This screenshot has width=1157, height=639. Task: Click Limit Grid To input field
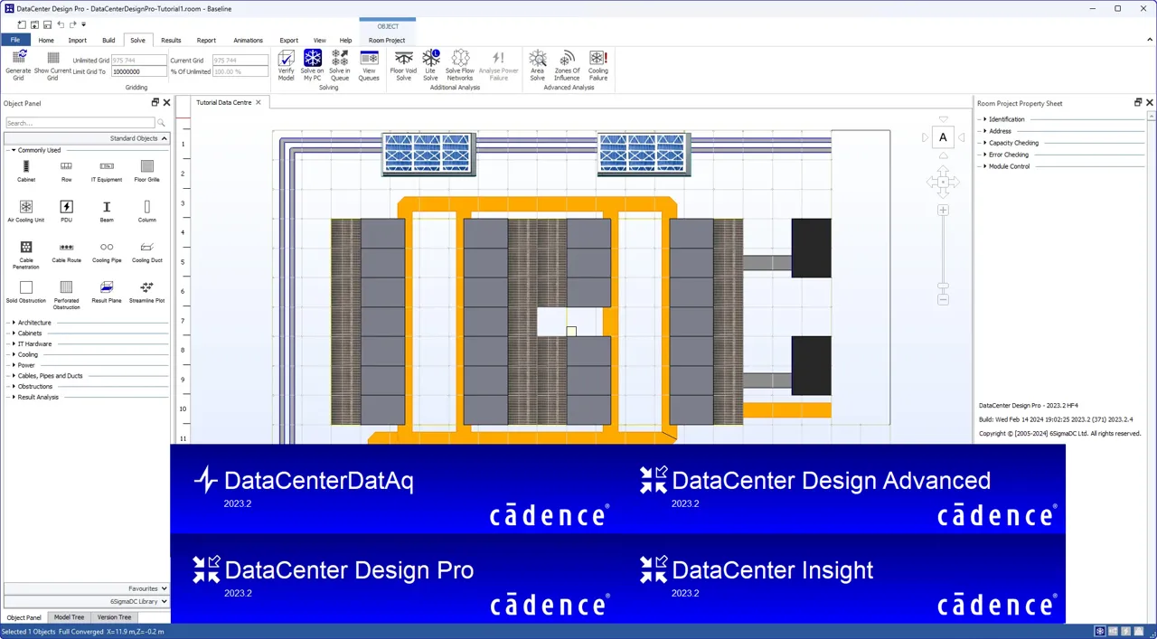(x=138, y=71)
